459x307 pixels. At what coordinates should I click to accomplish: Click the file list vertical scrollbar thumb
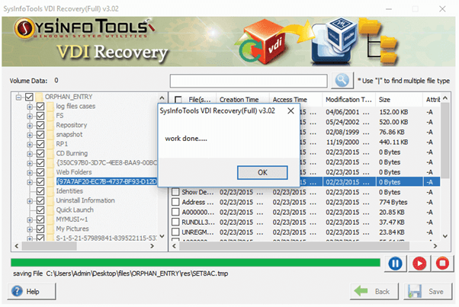[445, 140]
